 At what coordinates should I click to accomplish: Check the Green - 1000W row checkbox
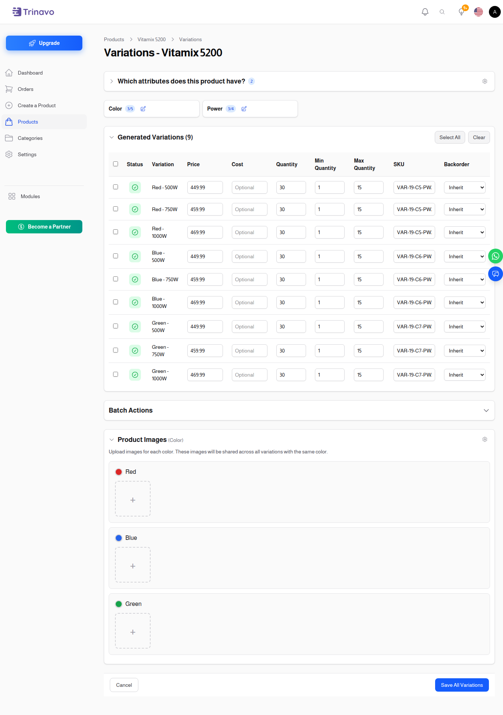coord(116,374)
